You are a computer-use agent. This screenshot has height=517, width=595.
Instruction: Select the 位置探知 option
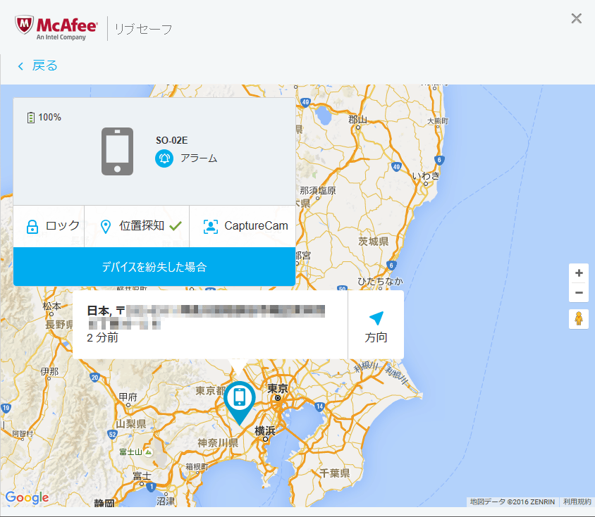137,226
